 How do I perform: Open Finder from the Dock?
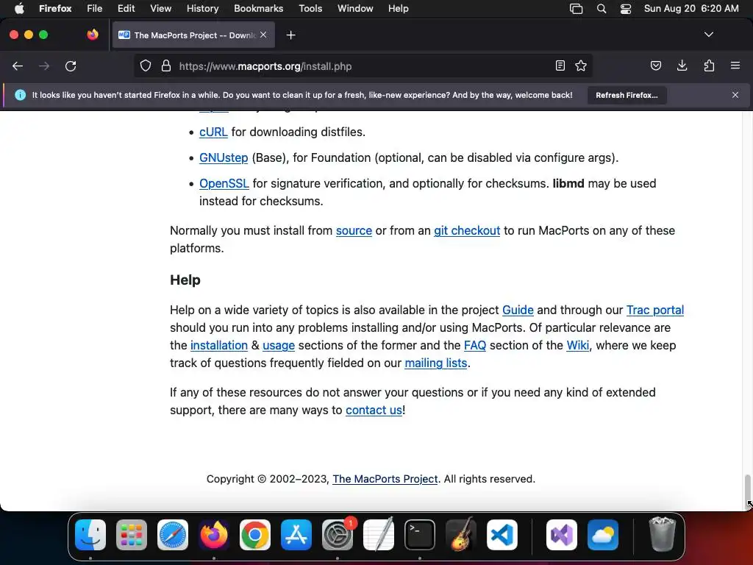coord(90,535)
